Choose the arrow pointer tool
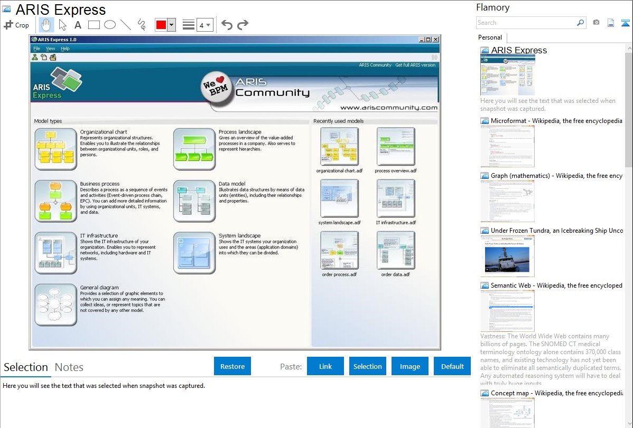This screenshot has width=633, height=428. (62, 25)
